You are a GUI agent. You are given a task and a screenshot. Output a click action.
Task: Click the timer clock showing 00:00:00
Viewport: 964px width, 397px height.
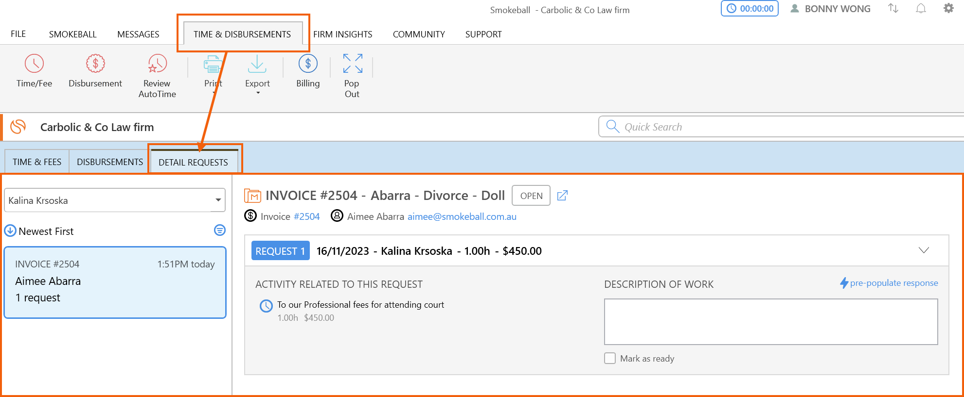pos(750,9)
